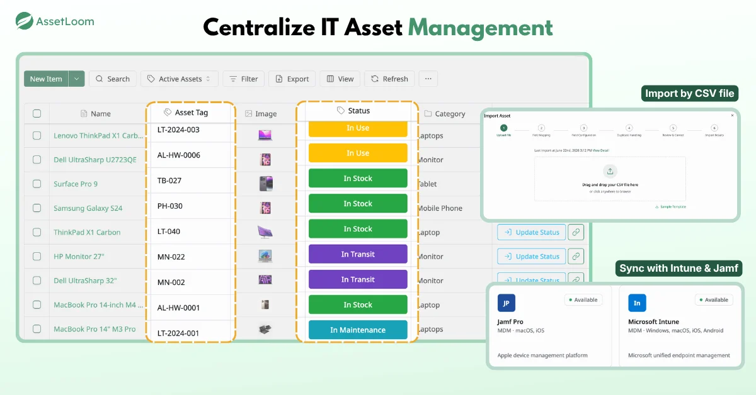The width and height of the screenshot is (756, 395).
Task: Click the LT-2024-003 asset thumbnail image
Action: [265, 135]
